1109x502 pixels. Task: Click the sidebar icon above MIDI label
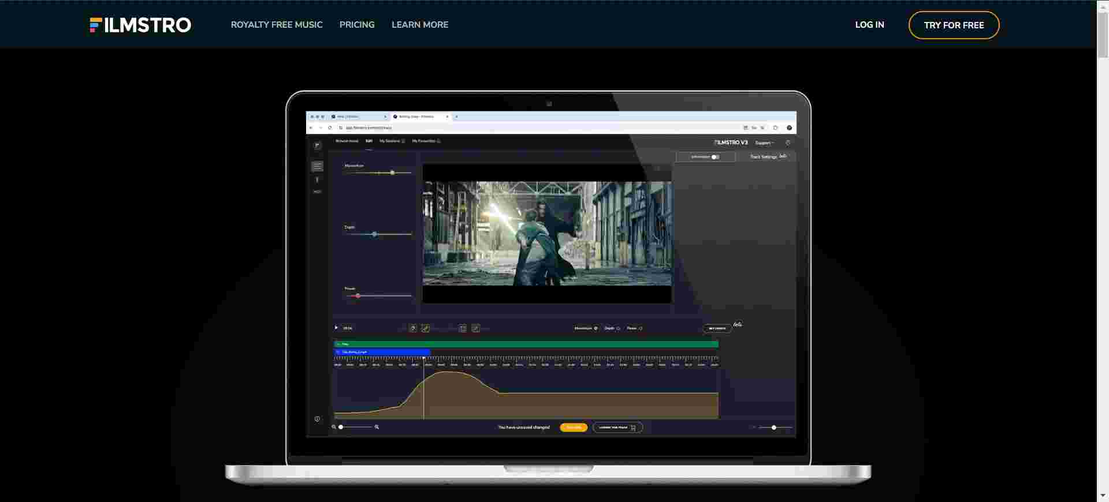click(x=317, y=180)
